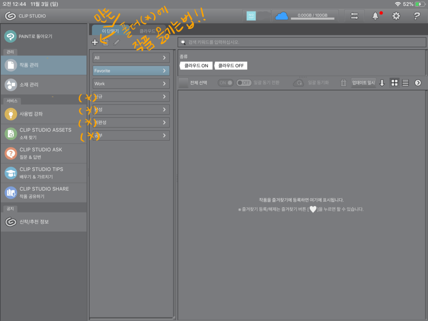Viewport: 428px width, 321px height.
Task: Switch to thumbnail grid view
Action: [x=395, y=82]
